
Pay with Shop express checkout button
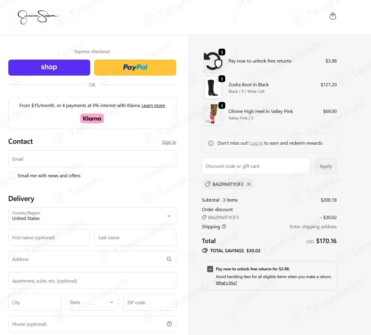49,68
